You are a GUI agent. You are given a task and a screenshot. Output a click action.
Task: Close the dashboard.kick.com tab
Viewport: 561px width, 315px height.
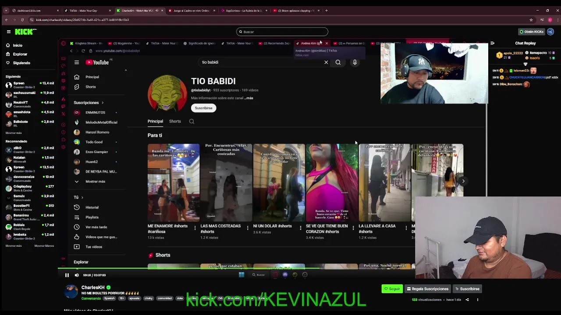(57, 10)
